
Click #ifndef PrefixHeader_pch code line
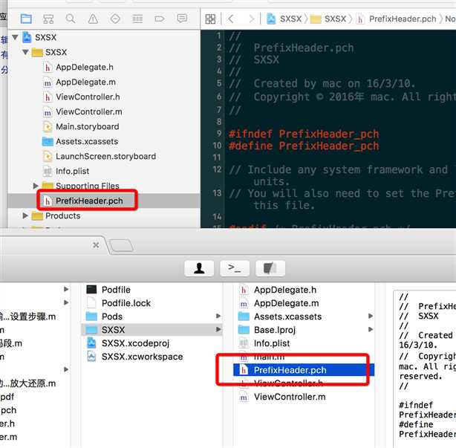[304, 134]
